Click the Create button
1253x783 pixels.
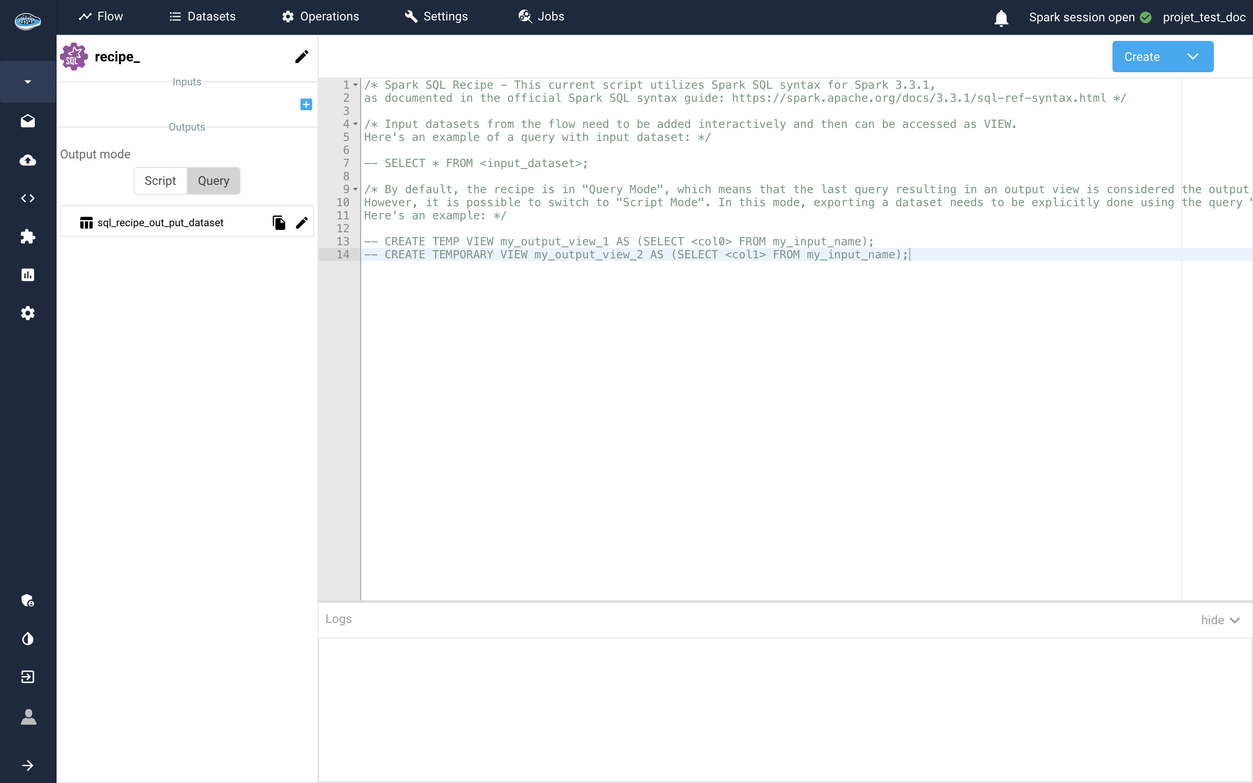1142,57
